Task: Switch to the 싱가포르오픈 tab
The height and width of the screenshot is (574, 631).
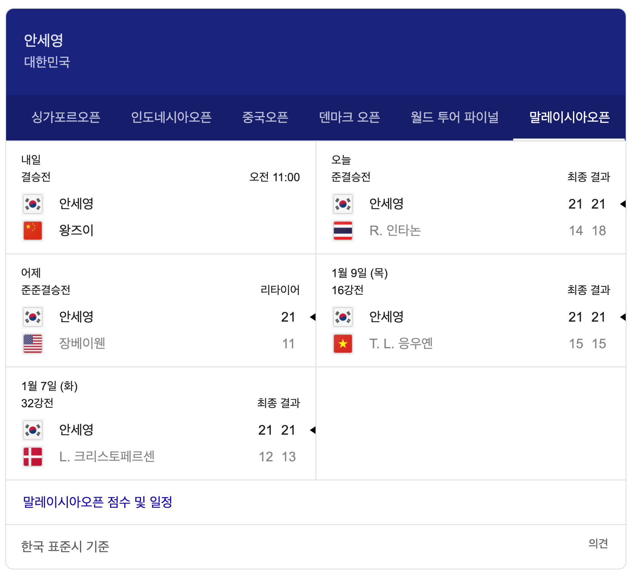Action: 67,117
